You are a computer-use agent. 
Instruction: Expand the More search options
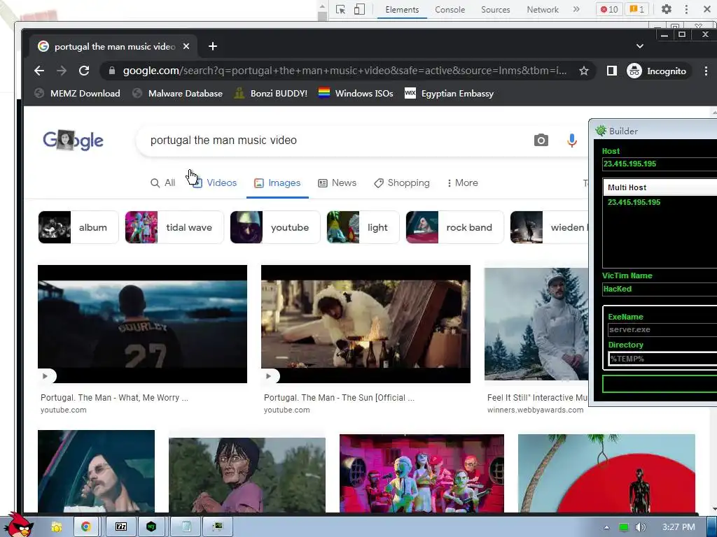pyautogui.click(x=462, y=182)
